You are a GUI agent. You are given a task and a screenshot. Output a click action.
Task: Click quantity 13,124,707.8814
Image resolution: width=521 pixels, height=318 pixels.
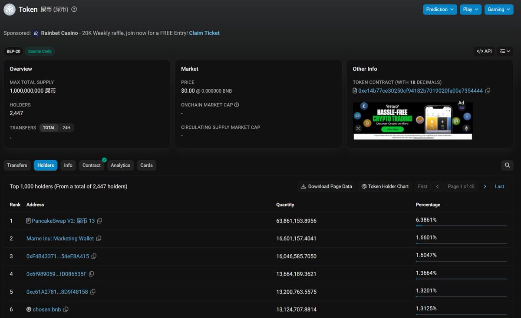[296, 309]
